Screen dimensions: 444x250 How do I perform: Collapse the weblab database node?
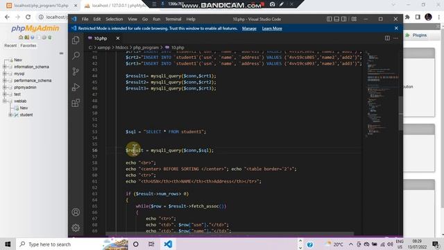[5, 101]
